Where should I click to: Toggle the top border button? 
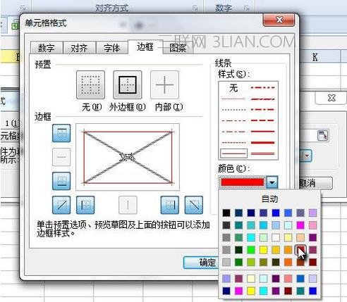(61, 133)
